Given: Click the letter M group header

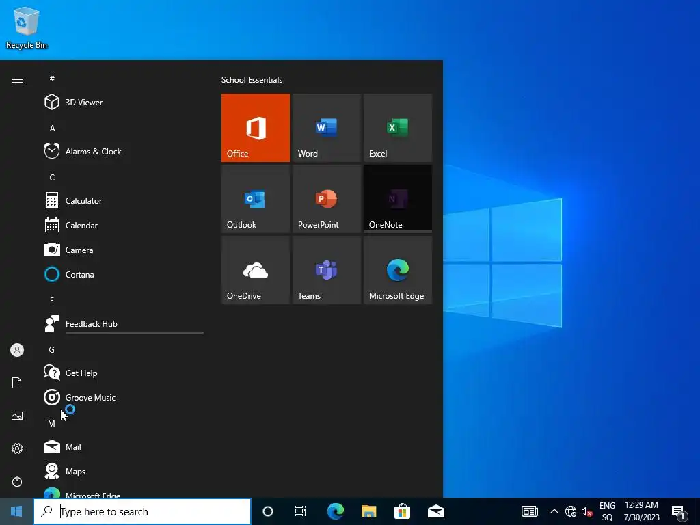Looking at the screenshot, I should [x=52, y=424].
